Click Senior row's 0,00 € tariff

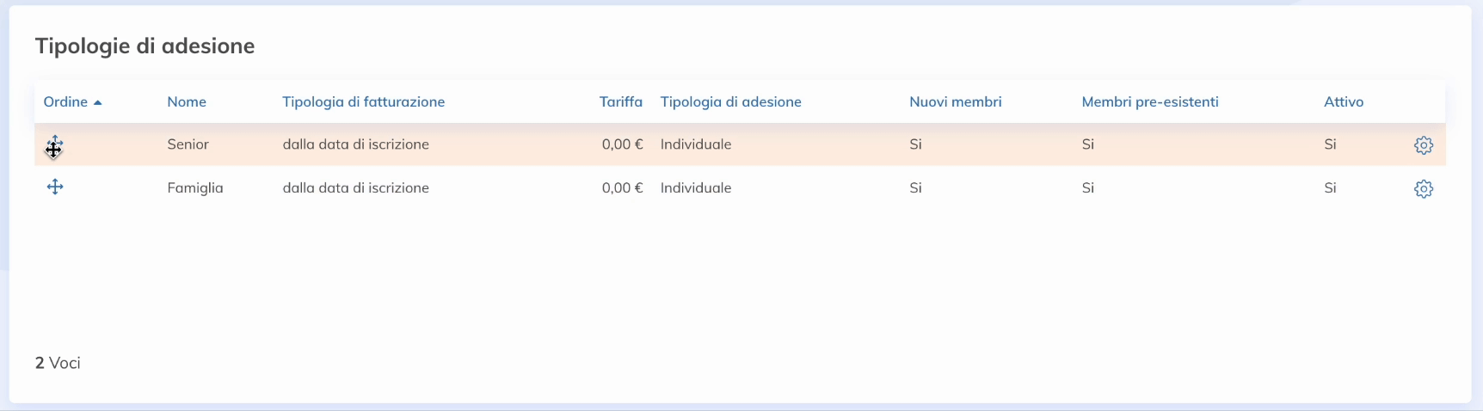coord(623,144)
